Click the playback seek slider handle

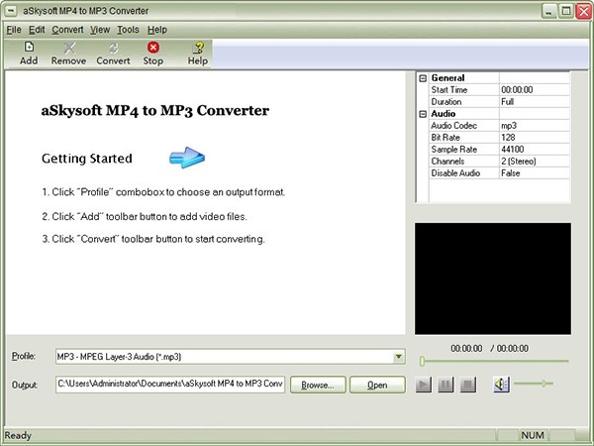[422, 361]
